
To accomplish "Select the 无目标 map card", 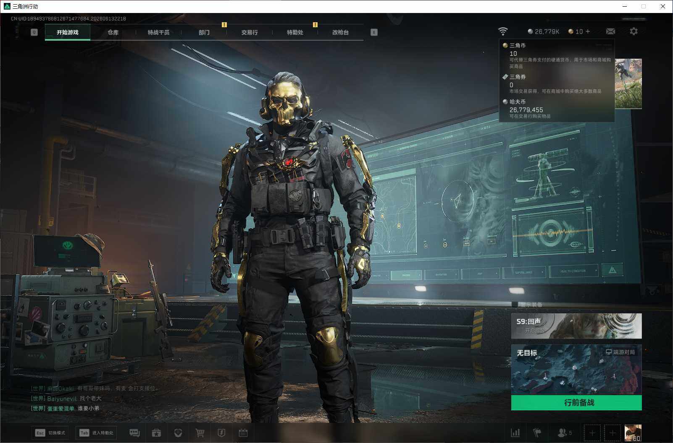I will pos(576,370).
